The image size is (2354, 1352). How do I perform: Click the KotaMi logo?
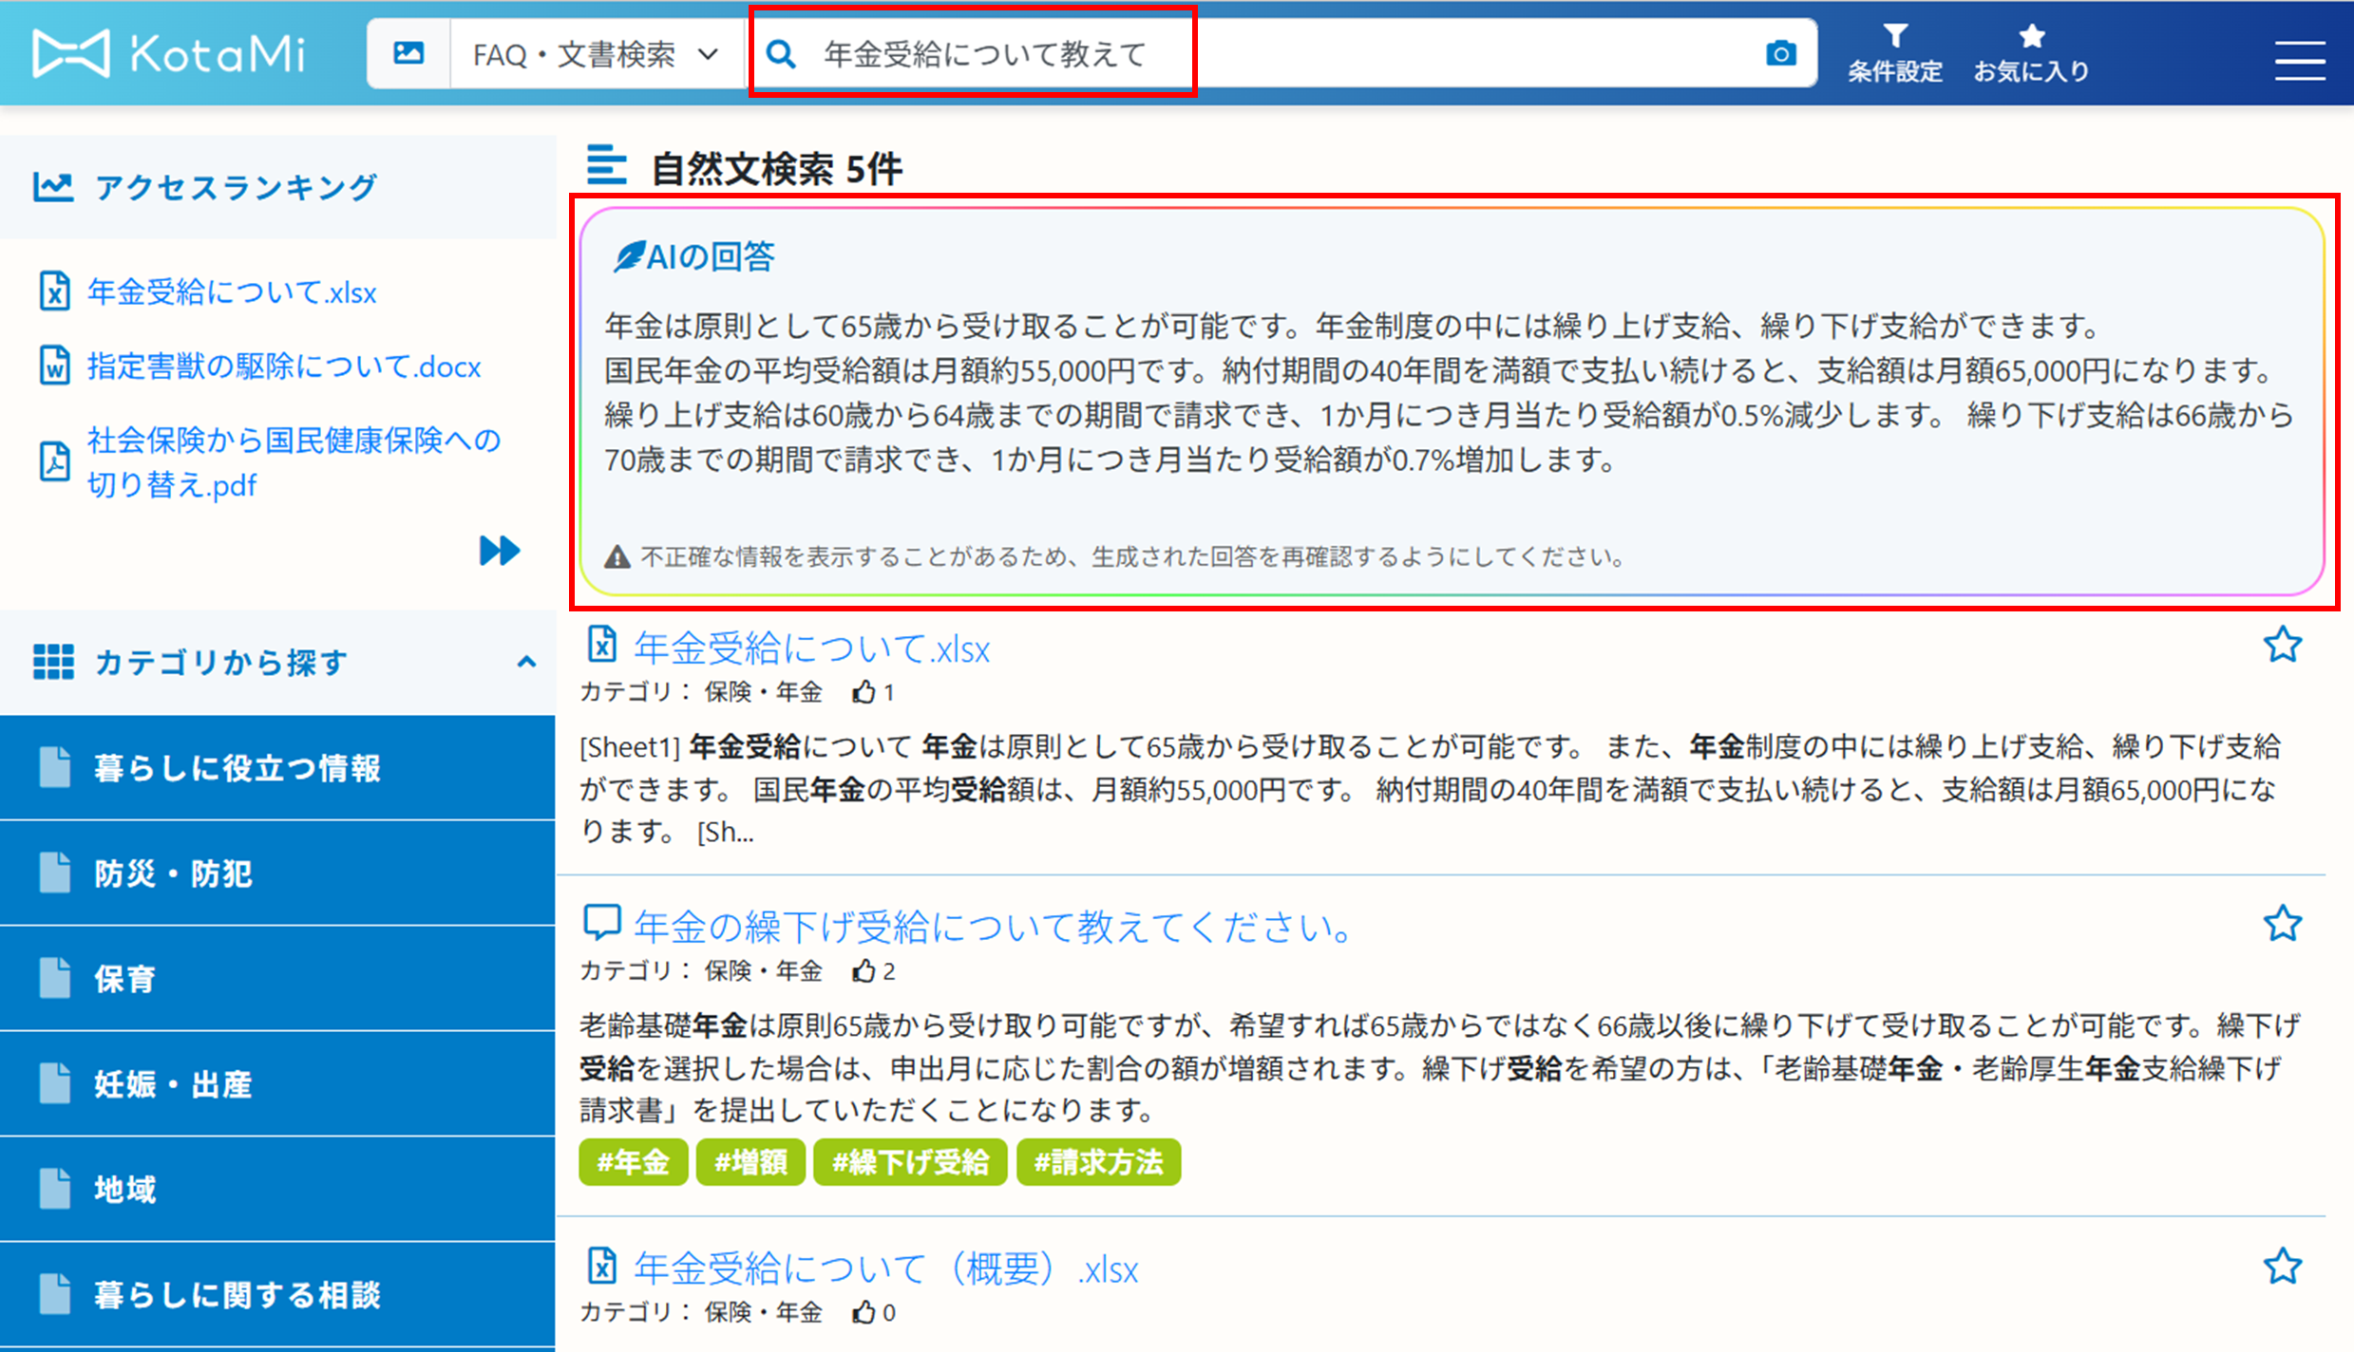(x=169, y=53)
